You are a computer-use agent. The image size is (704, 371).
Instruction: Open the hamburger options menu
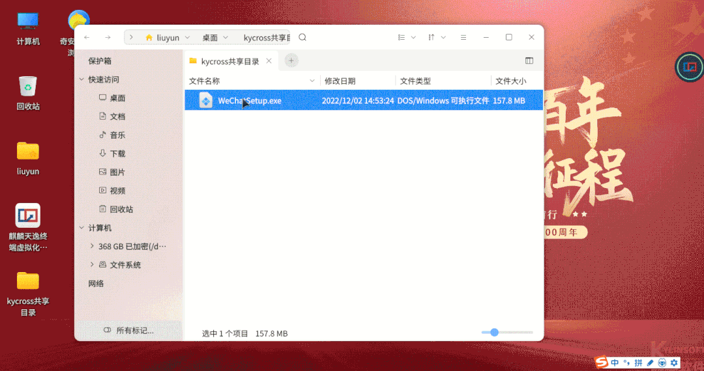(463, 37)
